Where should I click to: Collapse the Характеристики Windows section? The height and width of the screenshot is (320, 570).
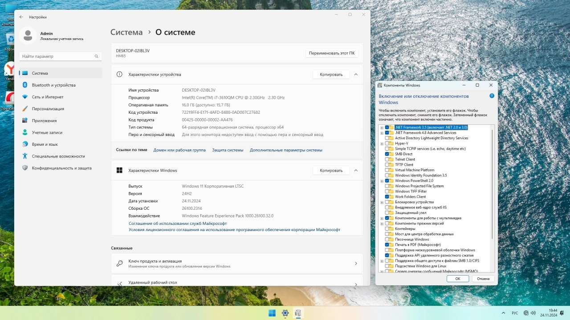click(x=356, y=170)
